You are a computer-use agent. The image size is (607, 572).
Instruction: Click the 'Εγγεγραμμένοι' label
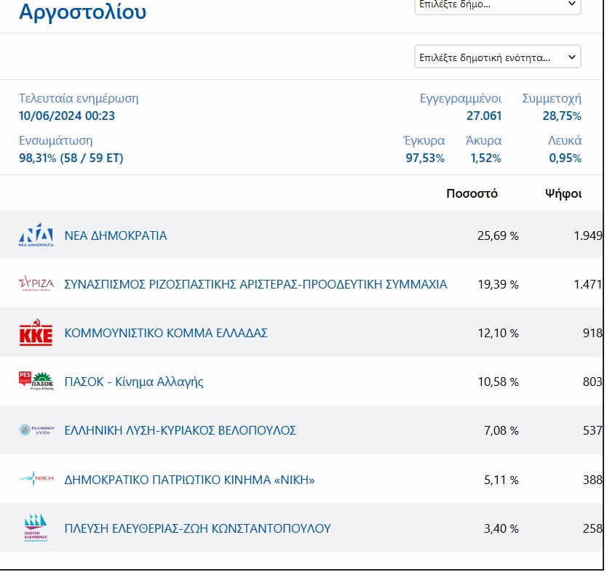point(461,99)
